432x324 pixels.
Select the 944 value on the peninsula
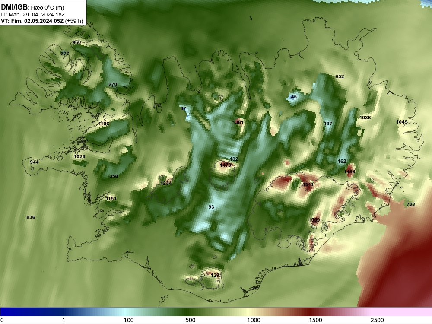[34, 162]
